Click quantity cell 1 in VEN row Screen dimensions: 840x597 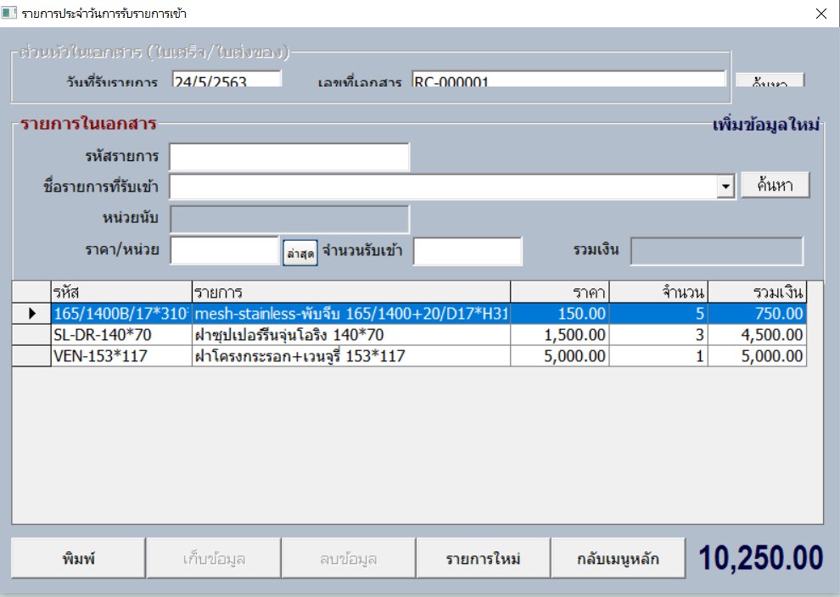(658, 356)
